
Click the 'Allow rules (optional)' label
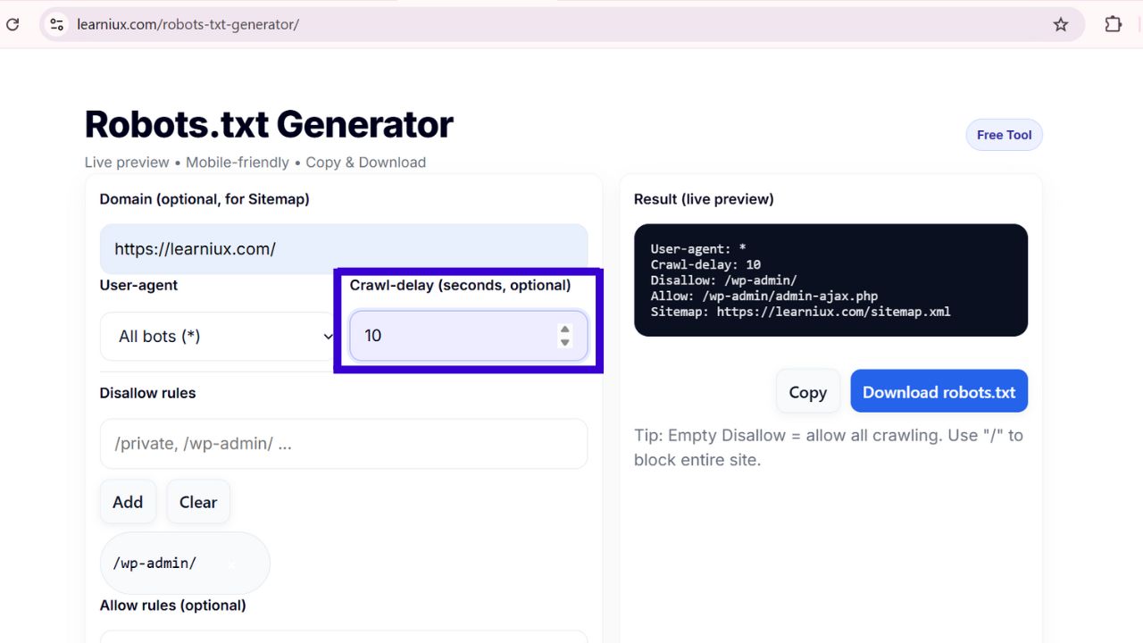172,605
